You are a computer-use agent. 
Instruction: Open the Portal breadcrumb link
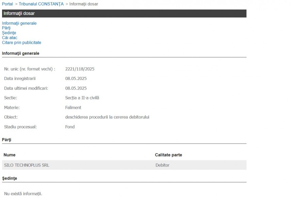[x=7, y=4]
